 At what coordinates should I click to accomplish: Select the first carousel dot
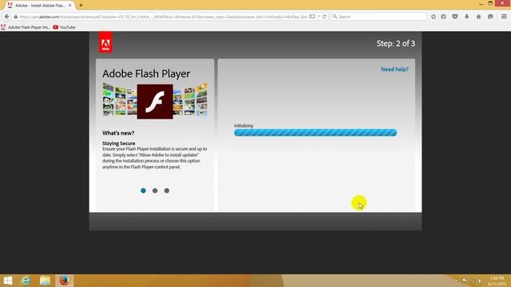point(143,191)
